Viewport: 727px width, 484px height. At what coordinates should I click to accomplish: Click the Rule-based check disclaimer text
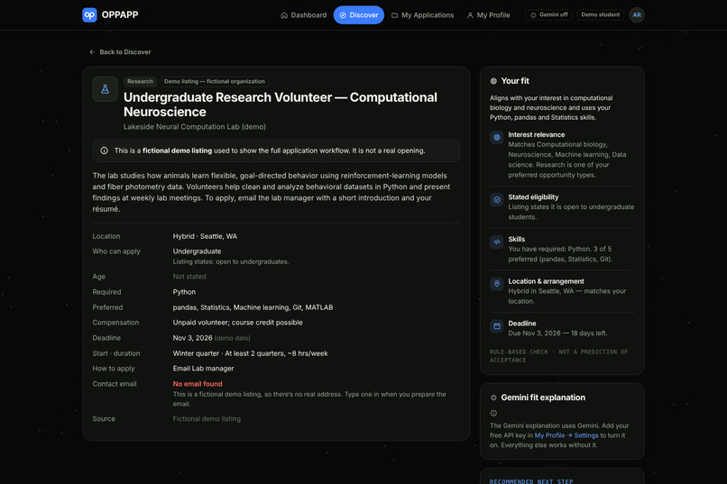(558, 356)
